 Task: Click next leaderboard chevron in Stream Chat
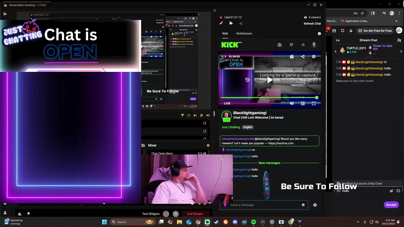click(x=401, y=51)
